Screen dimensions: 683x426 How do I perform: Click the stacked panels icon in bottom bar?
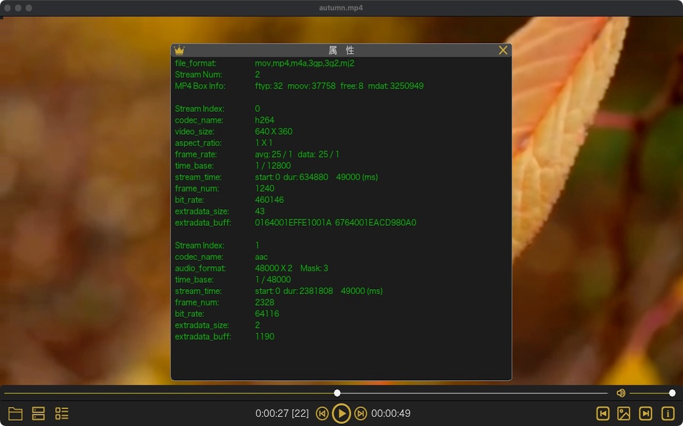38,414
